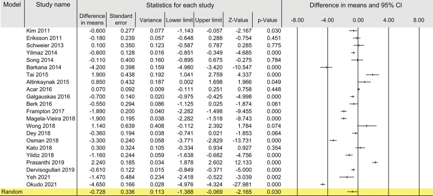Select the p-Value column header
The width and height of the screenshot is (433, 196).
click(267, 20)
